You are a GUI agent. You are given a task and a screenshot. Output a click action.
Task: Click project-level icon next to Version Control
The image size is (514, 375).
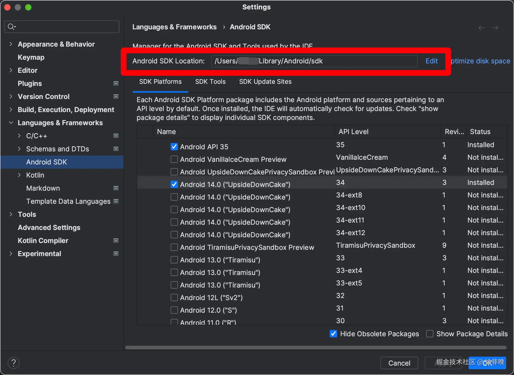[116, 97]
